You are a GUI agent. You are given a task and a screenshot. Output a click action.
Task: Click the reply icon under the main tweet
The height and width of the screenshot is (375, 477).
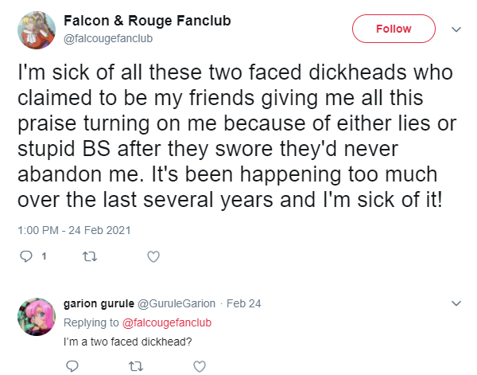(x=26, y=256)
